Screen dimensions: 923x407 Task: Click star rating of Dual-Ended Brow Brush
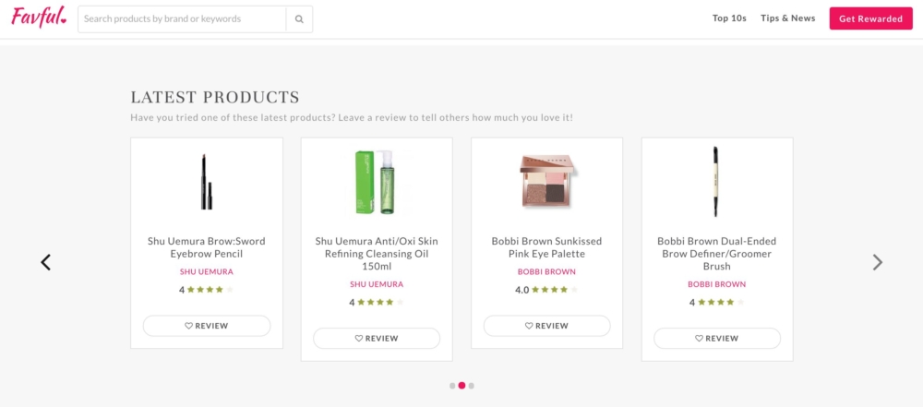721,303
